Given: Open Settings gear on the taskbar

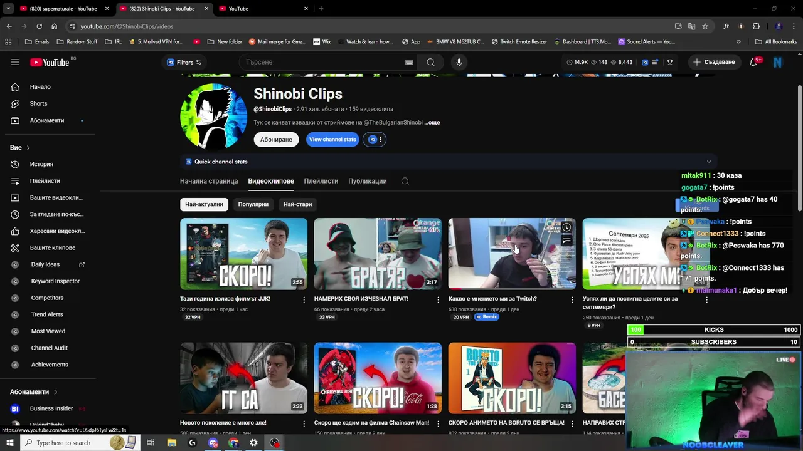Looking at the screenshot, I should pyautogui.click(x=254, y=443).
